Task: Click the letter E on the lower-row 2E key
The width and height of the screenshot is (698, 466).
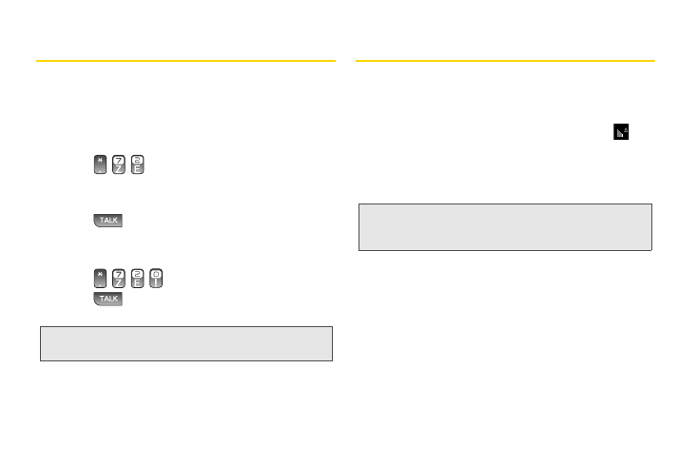Action: pos(138,283)
